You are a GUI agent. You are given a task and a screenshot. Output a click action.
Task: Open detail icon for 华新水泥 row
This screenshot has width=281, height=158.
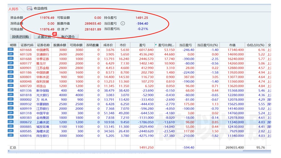[x=11, y=76]
